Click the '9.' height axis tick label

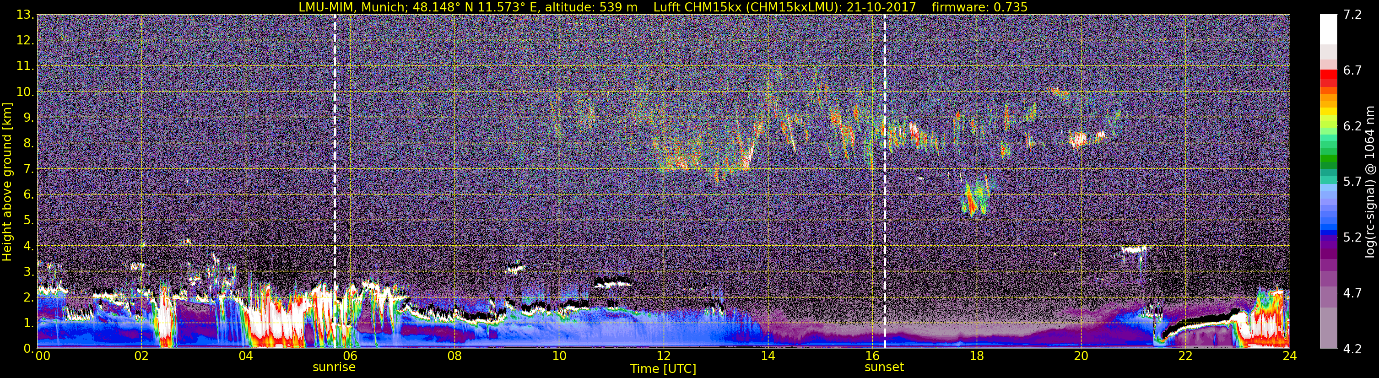click(28, 117)
